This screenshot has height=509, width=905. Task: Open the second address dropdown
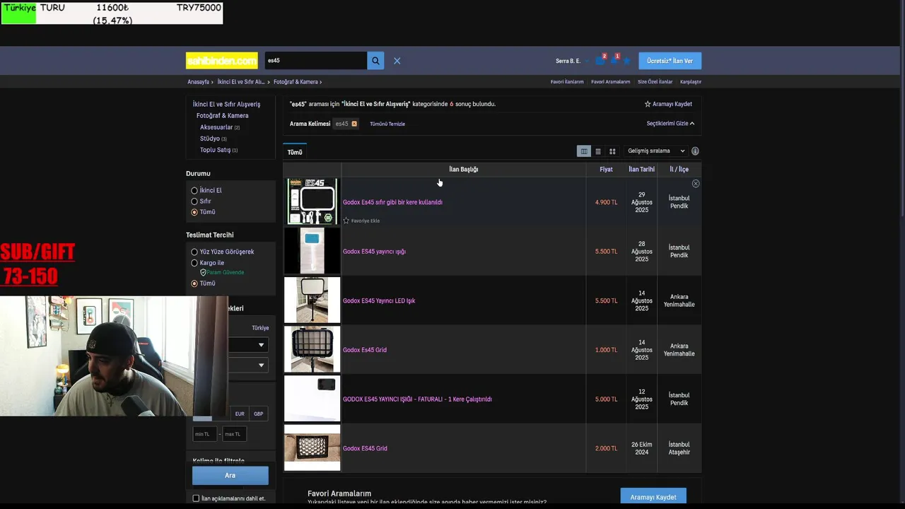coord(249,365)
